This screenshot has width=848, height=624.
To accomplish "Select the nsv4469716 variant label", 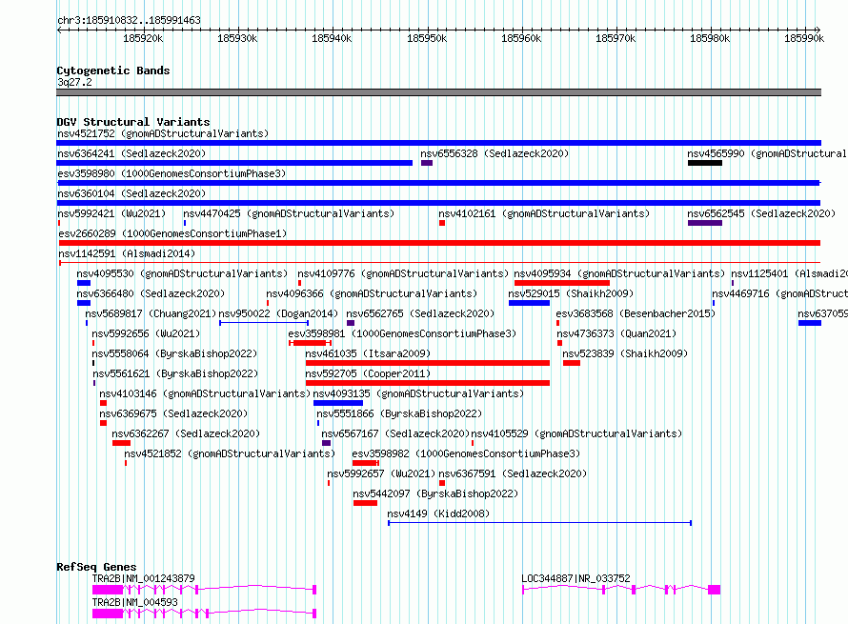I will pyautogui.click(x=779, y=293).
